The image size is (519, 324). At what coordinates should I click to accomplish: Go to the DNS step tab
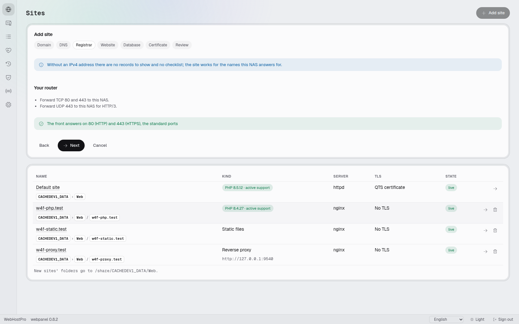click(x=64, y=45)
